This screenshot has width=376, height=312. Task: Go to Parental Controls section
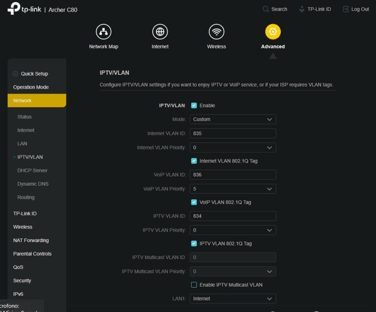pos(32,254)
